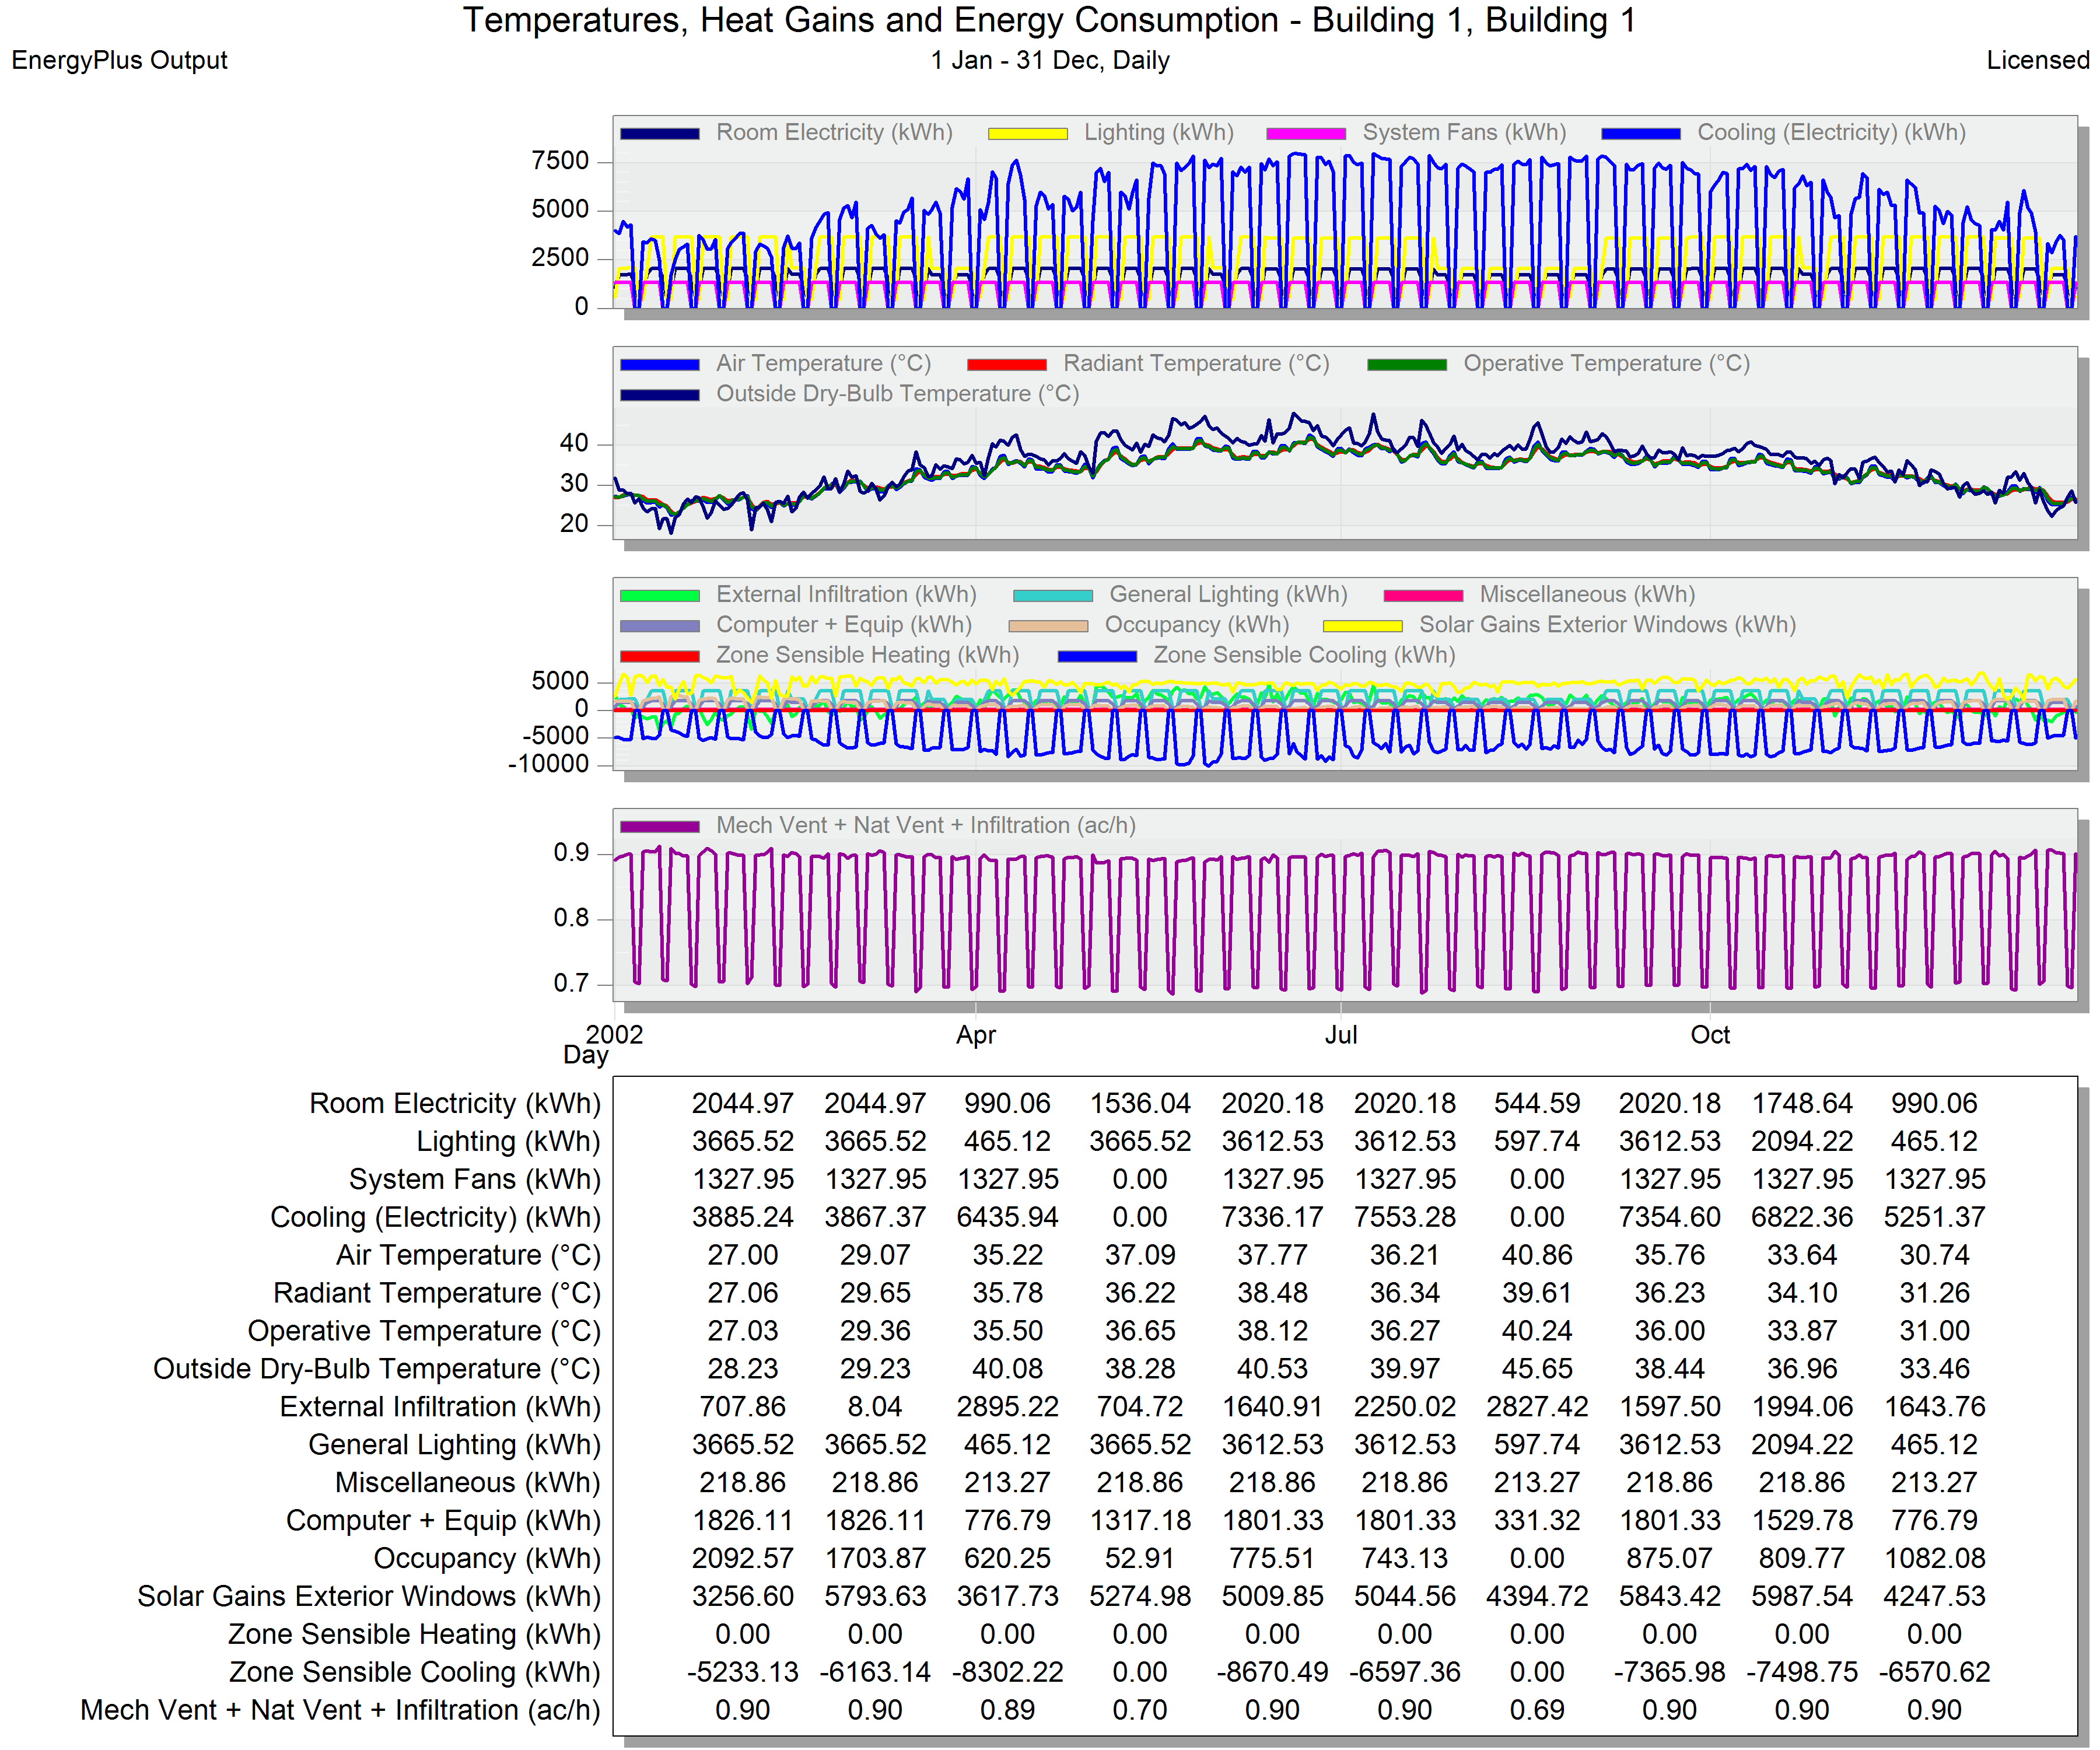Click the Zone Sensible Heating red swatch
The width and height of the screenshot is (2100, 1750).
[x=659, y=656]
